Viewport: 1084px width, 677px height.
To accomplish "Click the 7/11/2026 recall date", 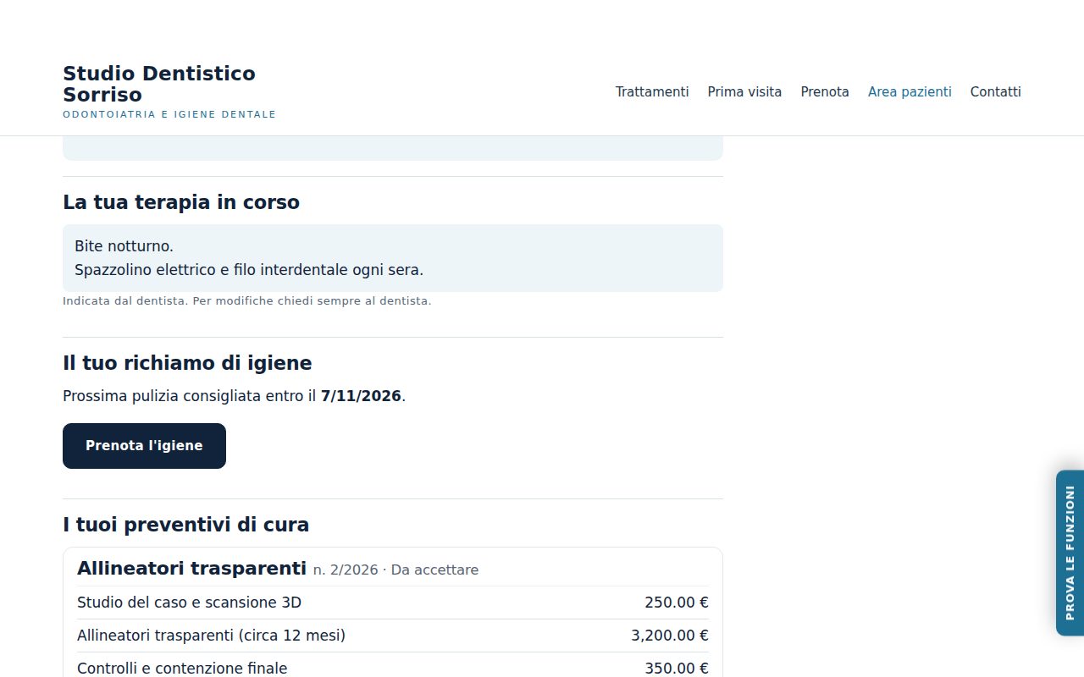I will 361,396.
